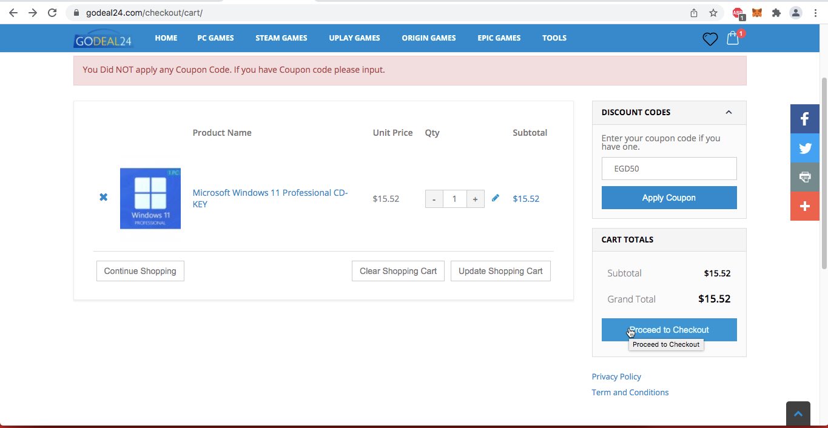Click Apply Coupon button
Viewport: 828px width, 428px height.
669,198
